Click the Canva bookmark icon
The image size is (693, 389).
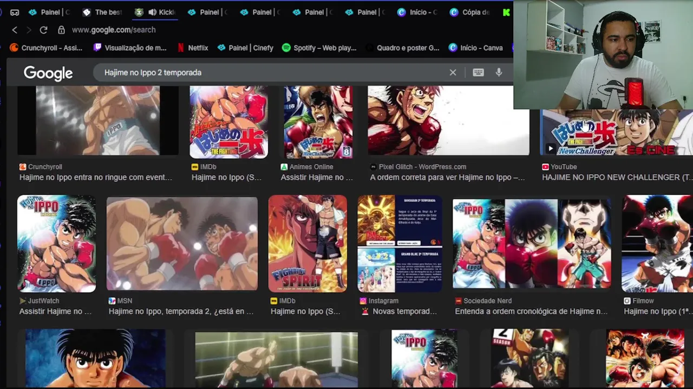pos(453,48)
